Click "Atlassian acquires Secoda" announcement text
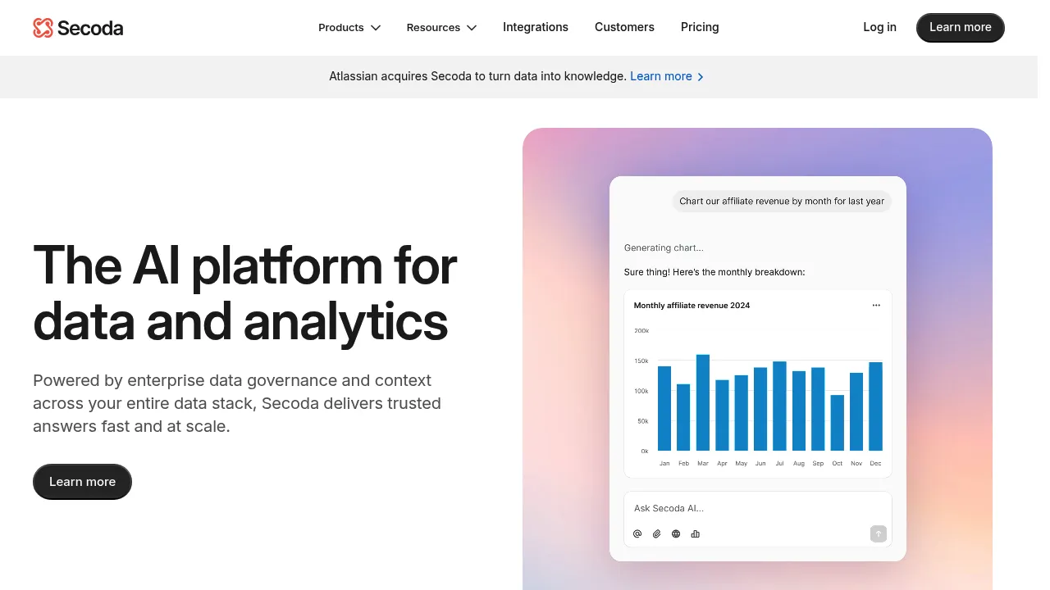The width and height of the screenshot is (1050, 590). coord(477,76)
